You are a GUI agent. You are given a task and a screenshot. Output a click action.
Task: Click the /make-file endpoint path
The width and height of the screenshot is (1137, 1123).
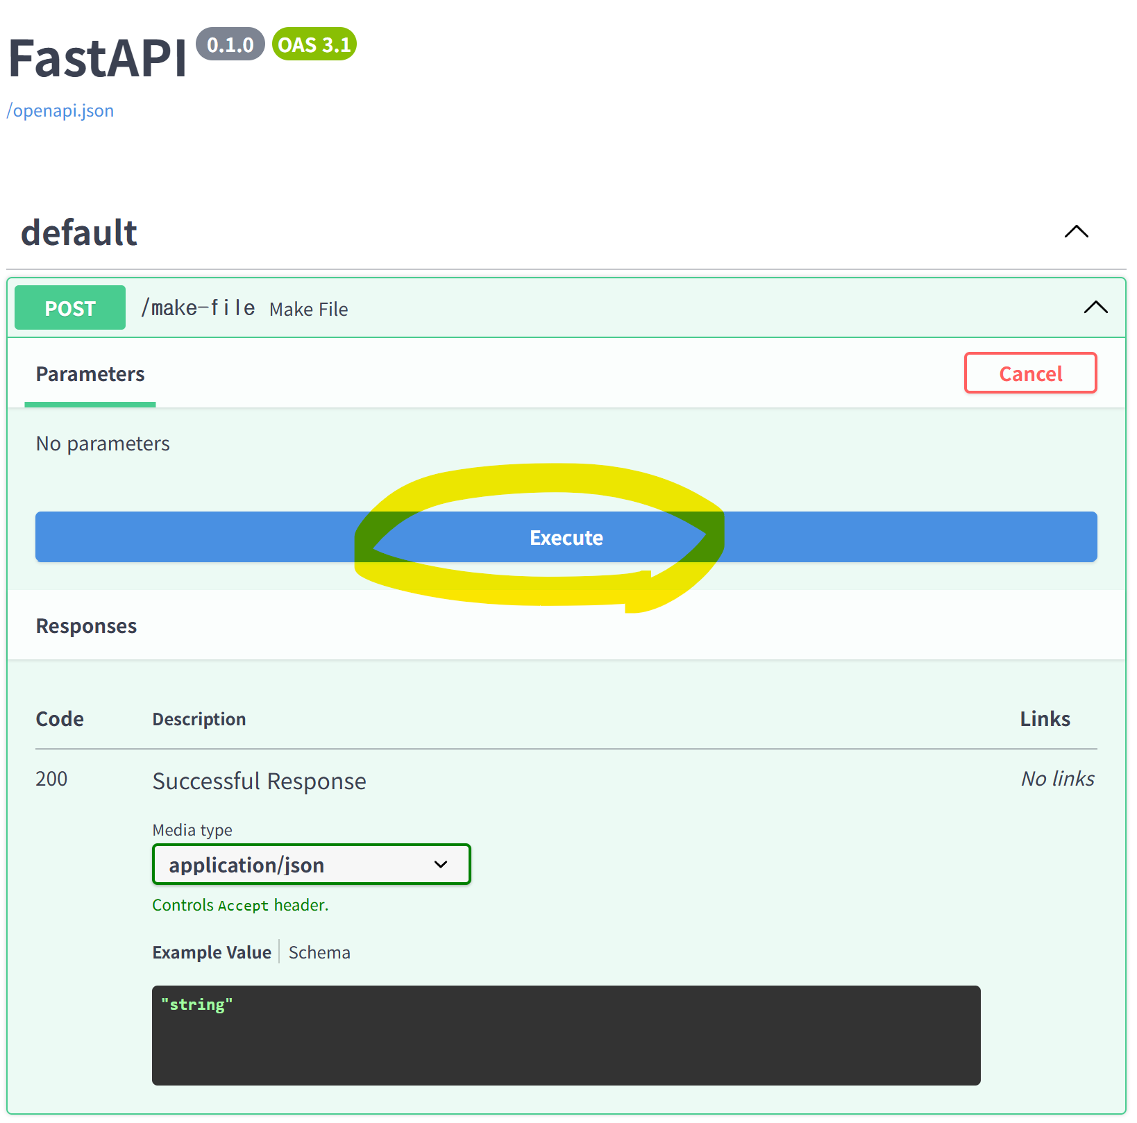pyautogui.click(x=198, y=307)
